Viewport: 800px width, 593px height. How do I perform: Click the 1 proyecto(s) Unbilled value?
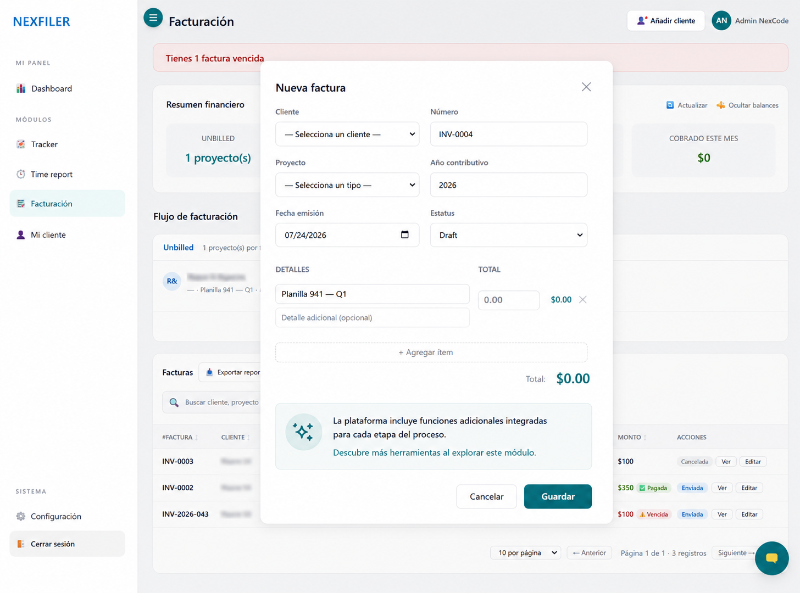click(x=218, y=158)
